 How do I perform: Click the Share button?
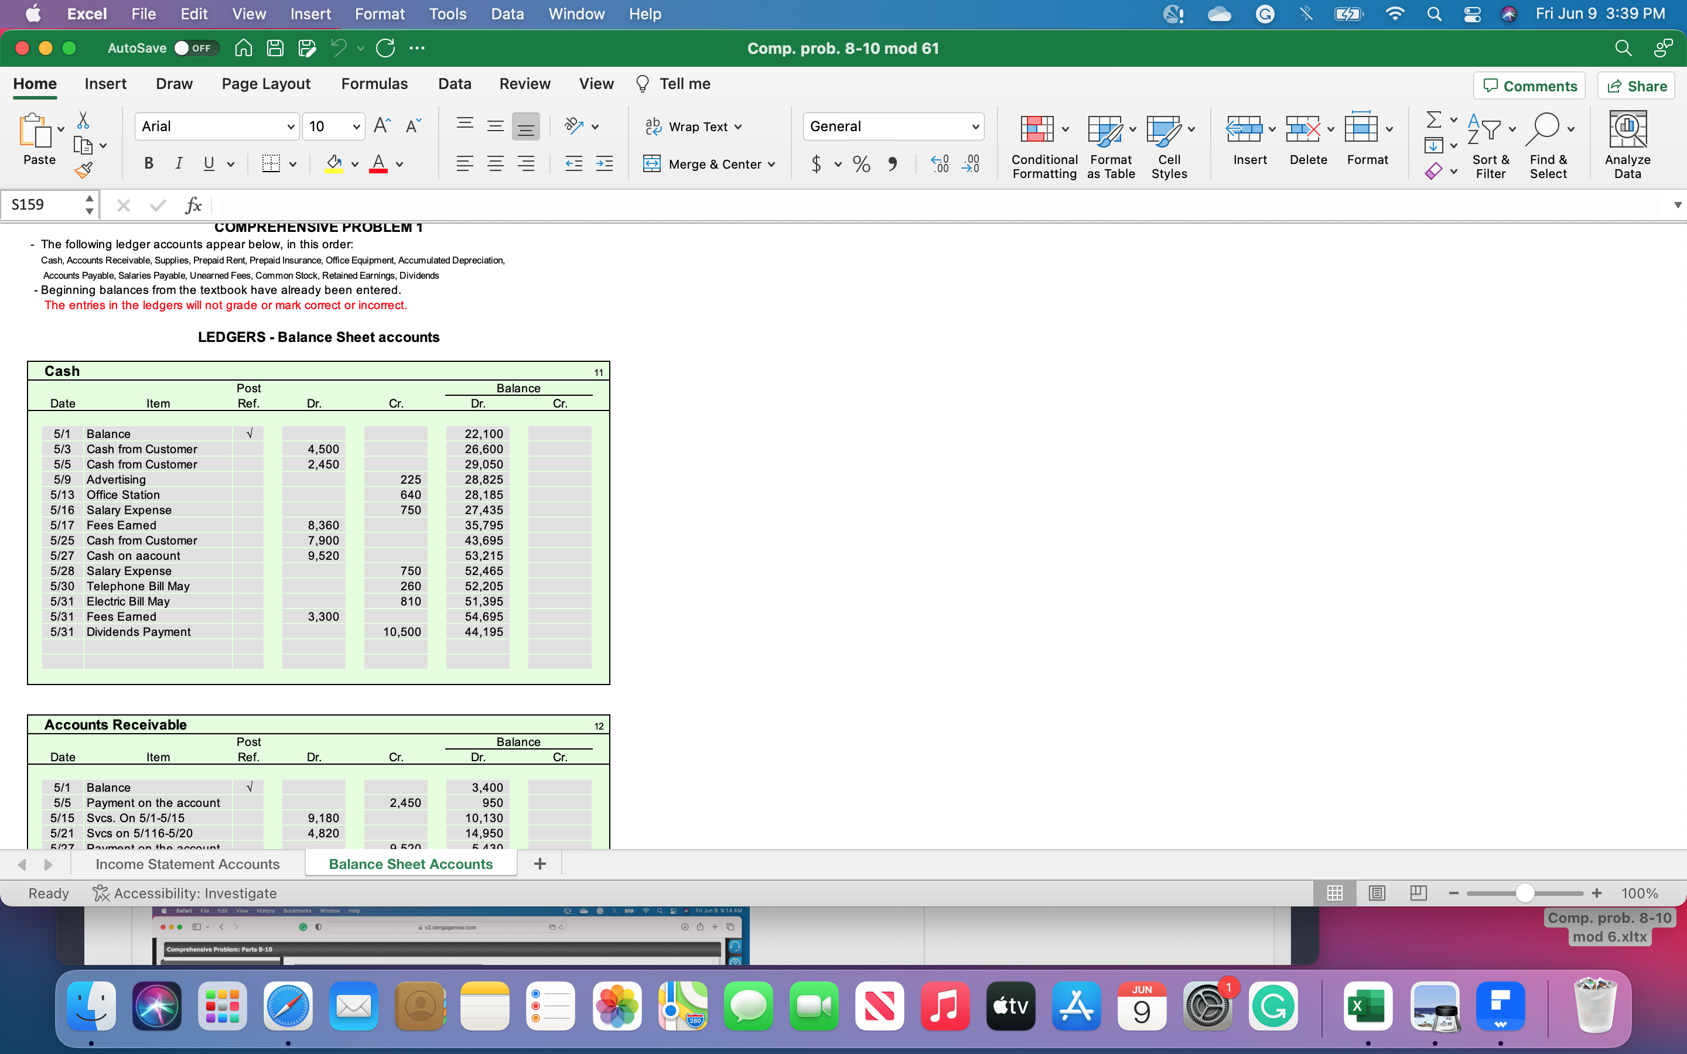[x=1637, y=85]
